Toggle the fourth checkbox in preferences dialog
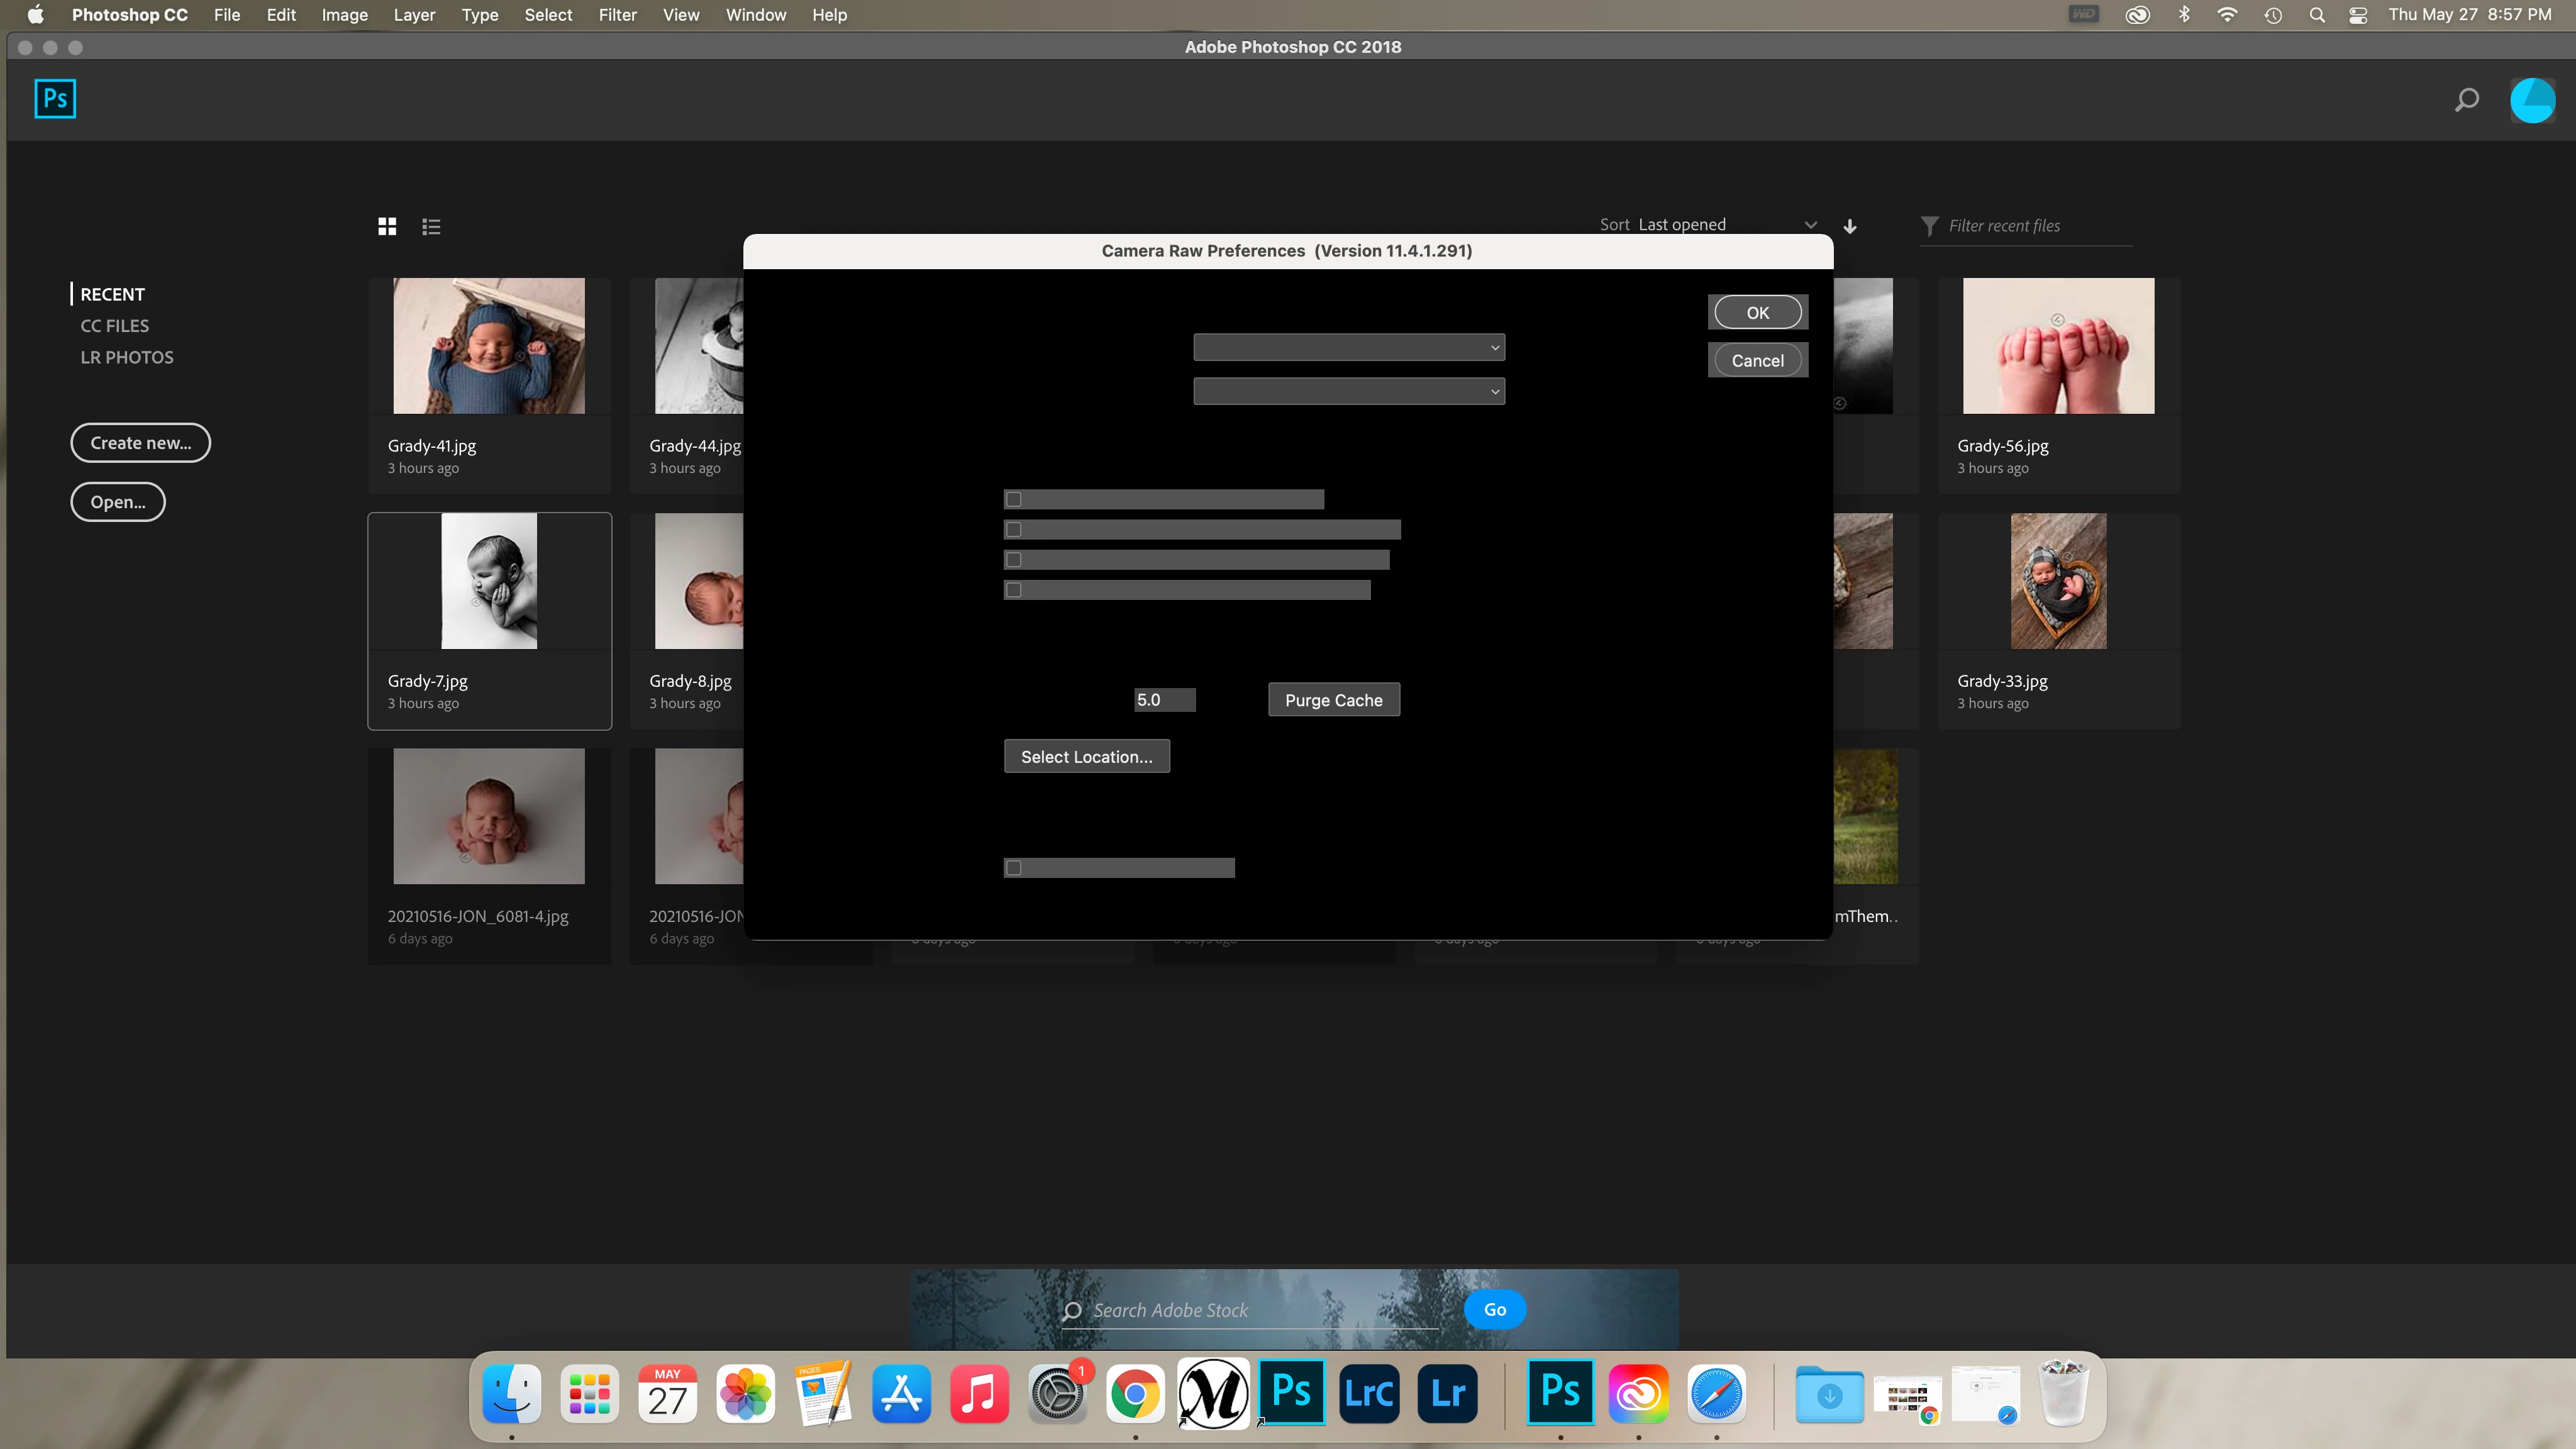2576x1449 pixels. [1014, 590]
